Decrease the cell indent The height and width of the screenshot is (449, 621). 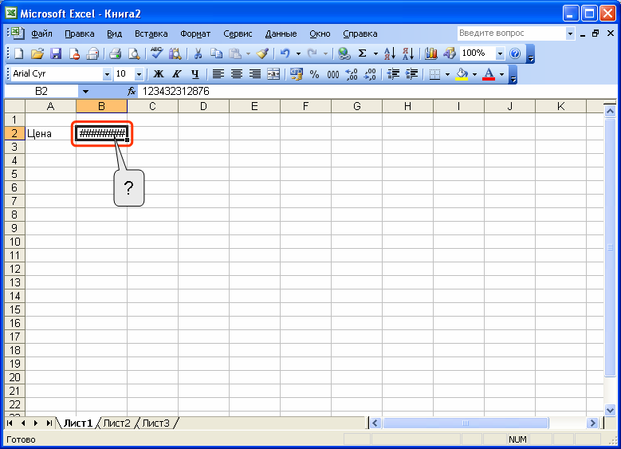coord(393,74)
